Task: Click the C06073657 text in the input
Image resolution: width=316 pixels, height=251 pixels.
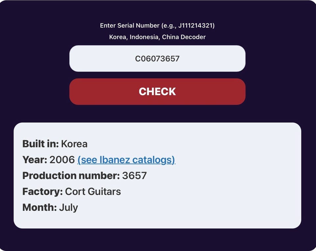Action: tap(157, 59)
